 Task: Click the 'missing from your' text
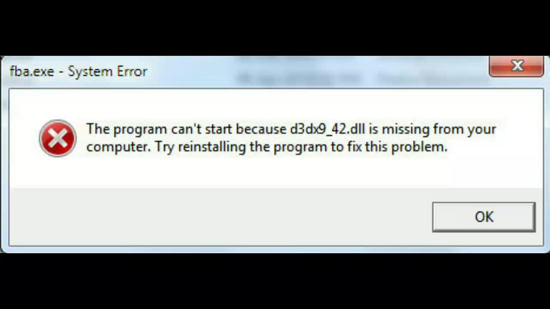tap(439, 129)
